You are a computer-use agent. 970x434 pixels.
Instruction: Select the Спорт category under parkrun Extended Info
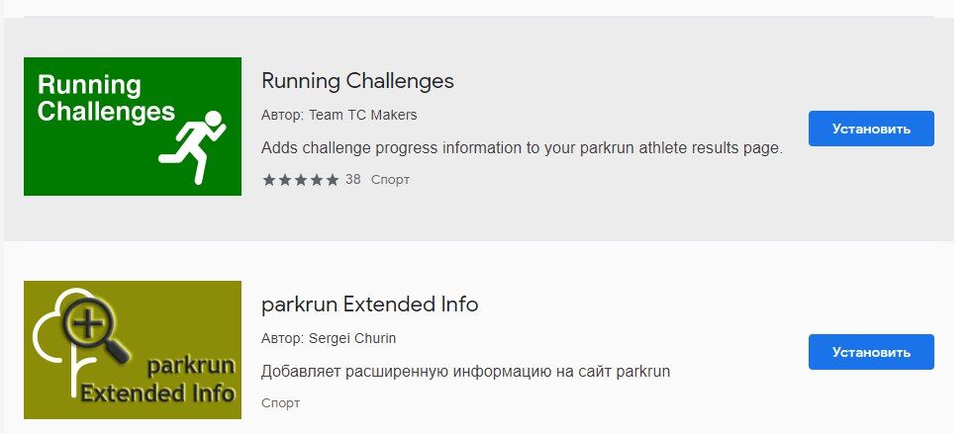280,403
